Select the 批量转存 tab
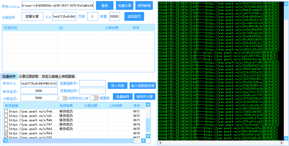The width and height of the screenshot is (289, 146). pos(9,77)
